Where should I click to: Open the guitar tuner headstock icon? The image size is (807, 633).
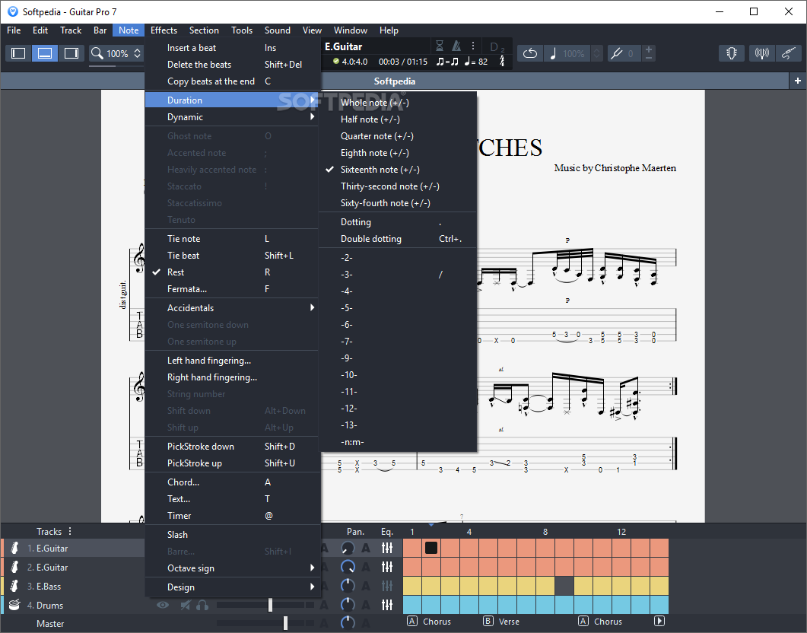tap(732, 53)
